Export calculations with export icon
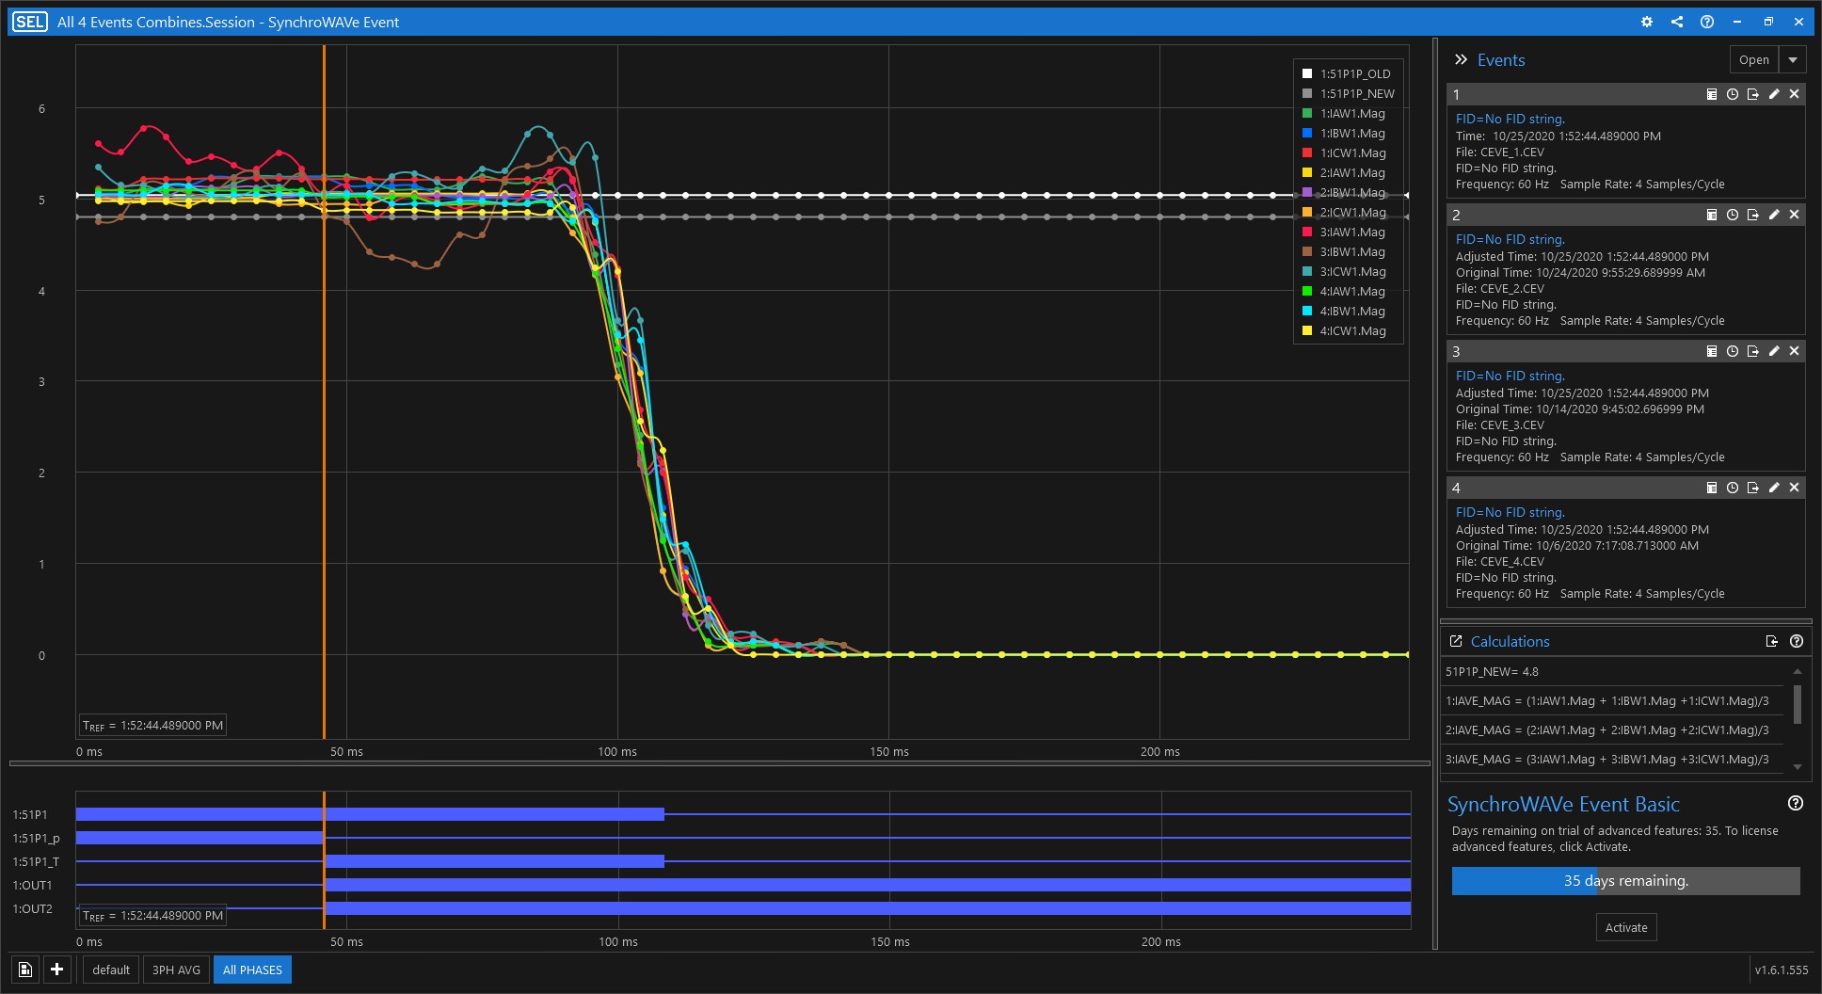1822x994 pixels. click(x=1772, y=641)
